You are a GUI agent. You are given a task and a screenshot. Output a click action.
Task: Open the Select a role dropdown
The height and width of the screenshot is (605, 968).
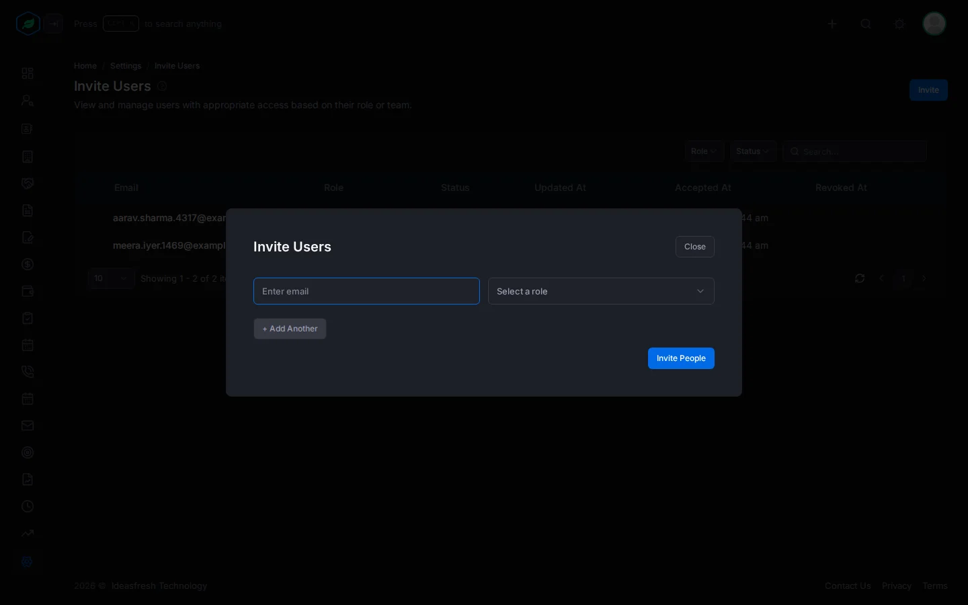[601, 291]
